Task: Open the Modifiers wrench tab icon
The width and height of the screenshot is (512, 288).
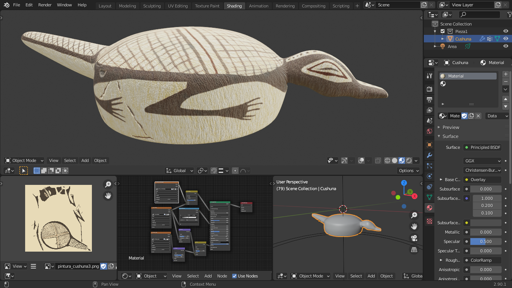Action: point(429,155)
